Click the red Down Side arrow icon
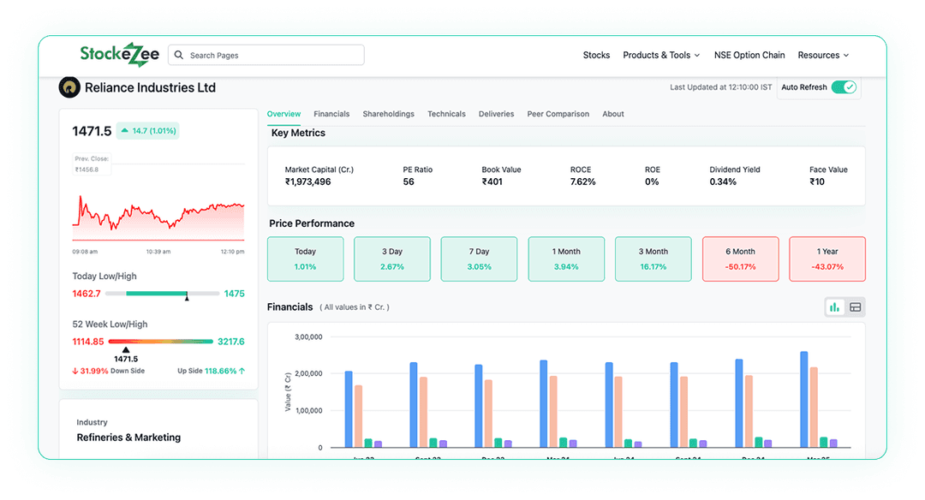The height and width of the screenshot is (500, 925). 75,371
